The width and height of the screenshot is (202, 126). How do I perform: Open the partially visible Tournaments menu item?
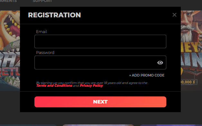(x=8, y=1)
